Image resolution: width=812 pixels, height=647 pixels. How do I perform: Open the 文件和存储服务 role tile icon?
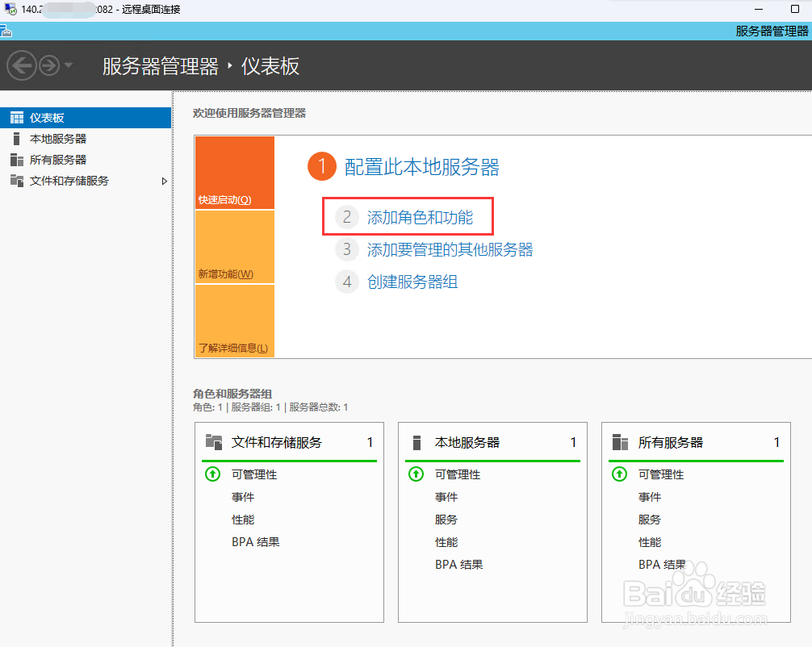pos(214,441)
